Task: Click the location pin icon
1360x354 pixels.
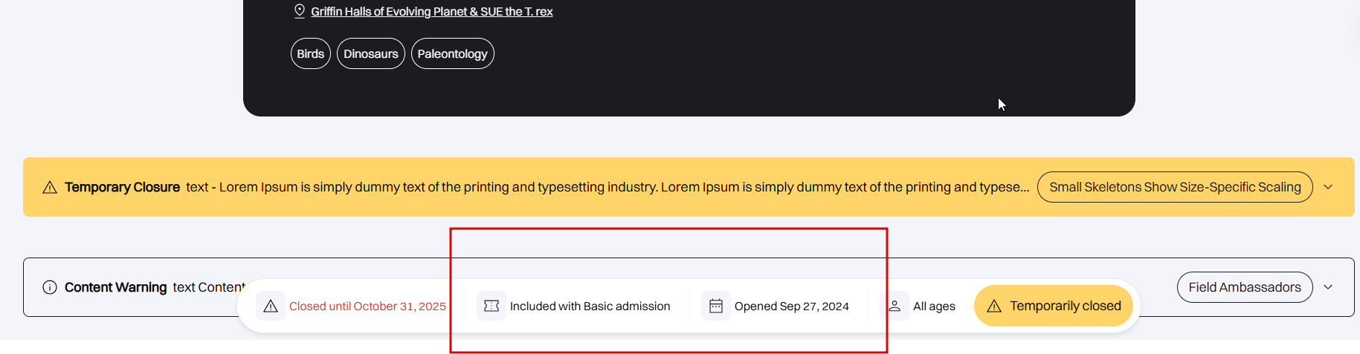Action: point(300,11)
